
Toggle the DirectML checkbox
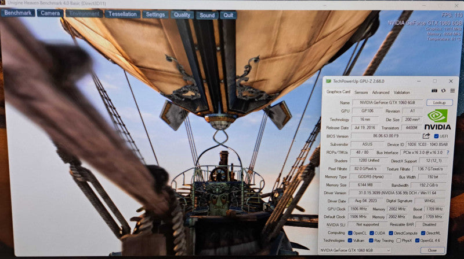(423, 233)
